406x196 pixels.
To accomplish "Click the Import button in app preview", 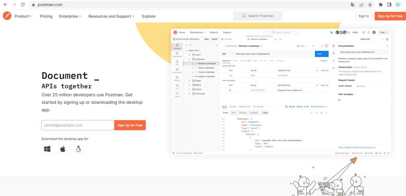I will tap(214, 39).
